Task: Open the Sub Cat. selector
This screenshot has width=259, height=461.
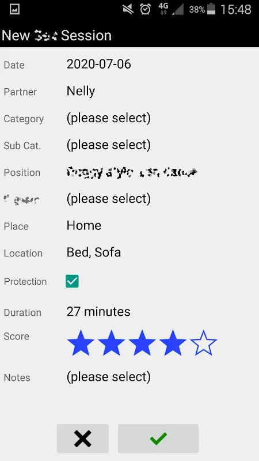Action: tap(109, 145)
